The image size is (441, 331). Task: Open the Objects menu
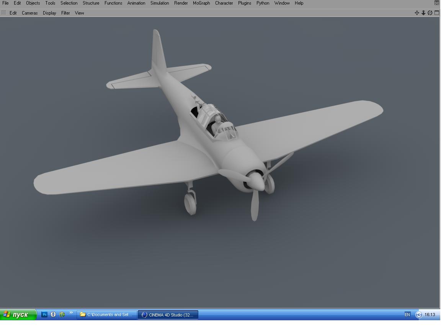tap(33, 3)
